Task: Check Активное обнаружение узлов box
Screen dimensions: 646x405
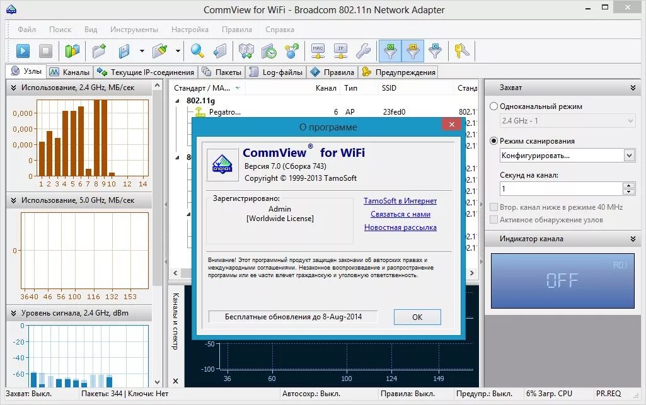Action: [x=493, y=220]
